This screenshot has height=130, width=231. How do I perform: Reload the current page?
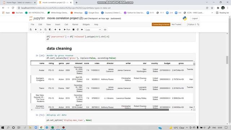coord(13,8)
